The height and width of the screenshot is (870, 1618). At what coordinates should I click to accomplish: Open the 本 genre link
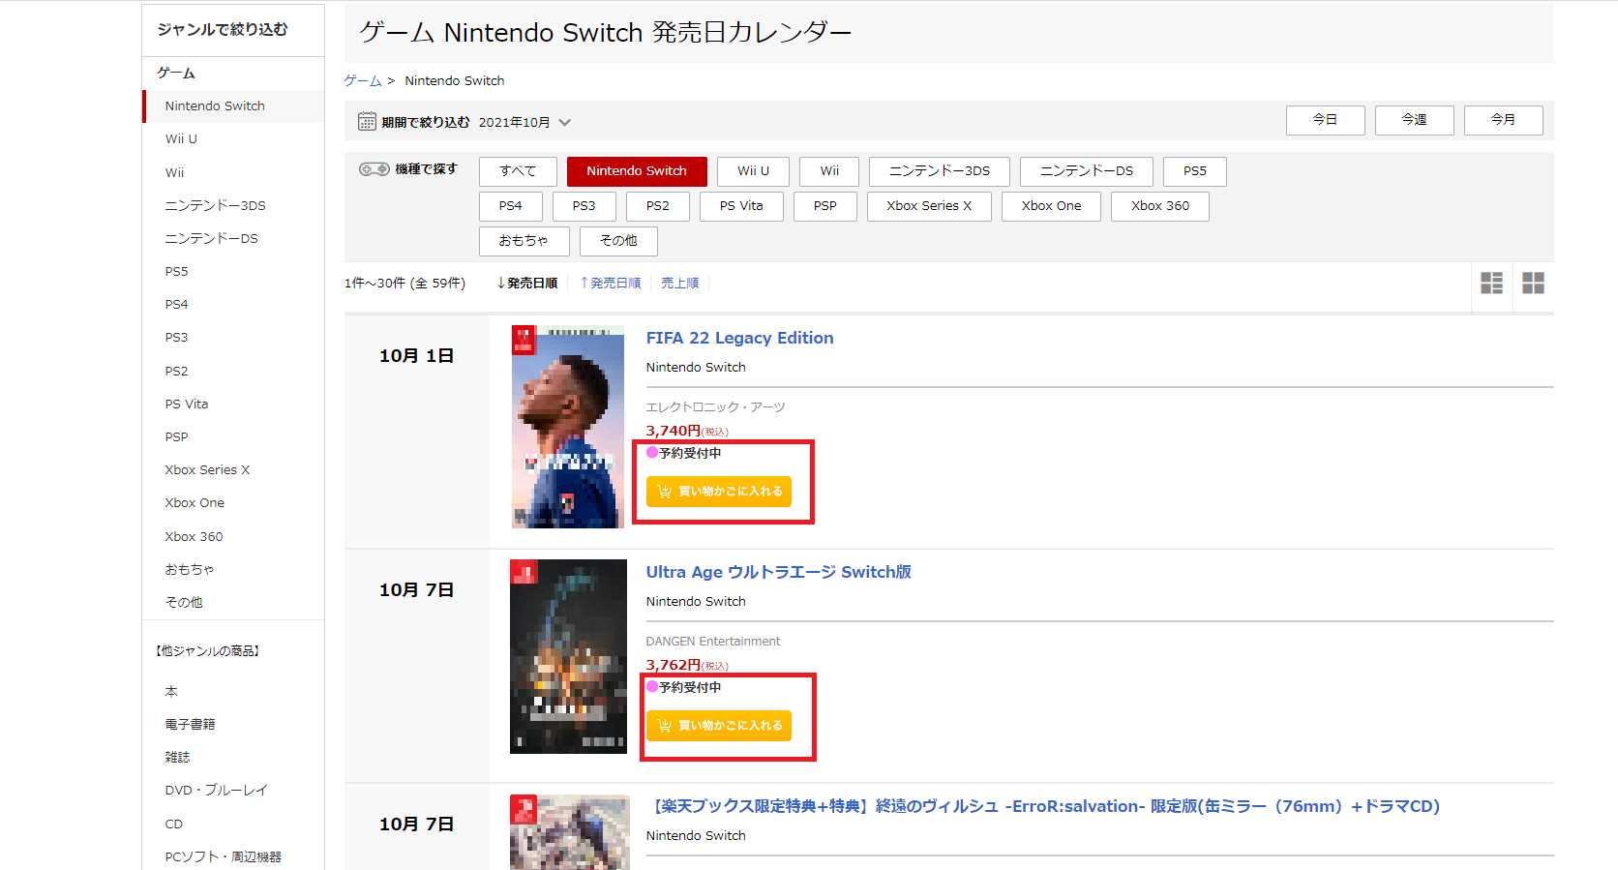[171, 692]
